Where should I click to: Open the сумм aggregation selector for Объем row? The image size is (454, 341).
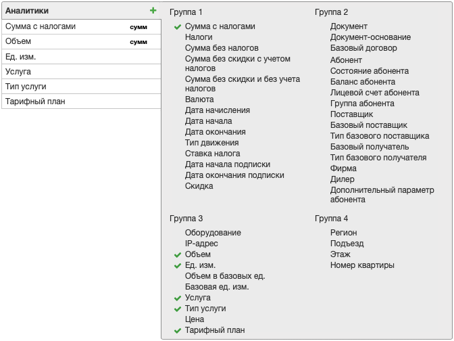pos(138,42)
